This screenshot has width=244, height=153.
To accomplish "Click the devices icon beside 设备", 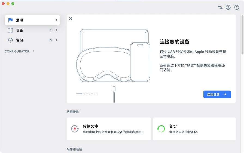I will (10, 30).
